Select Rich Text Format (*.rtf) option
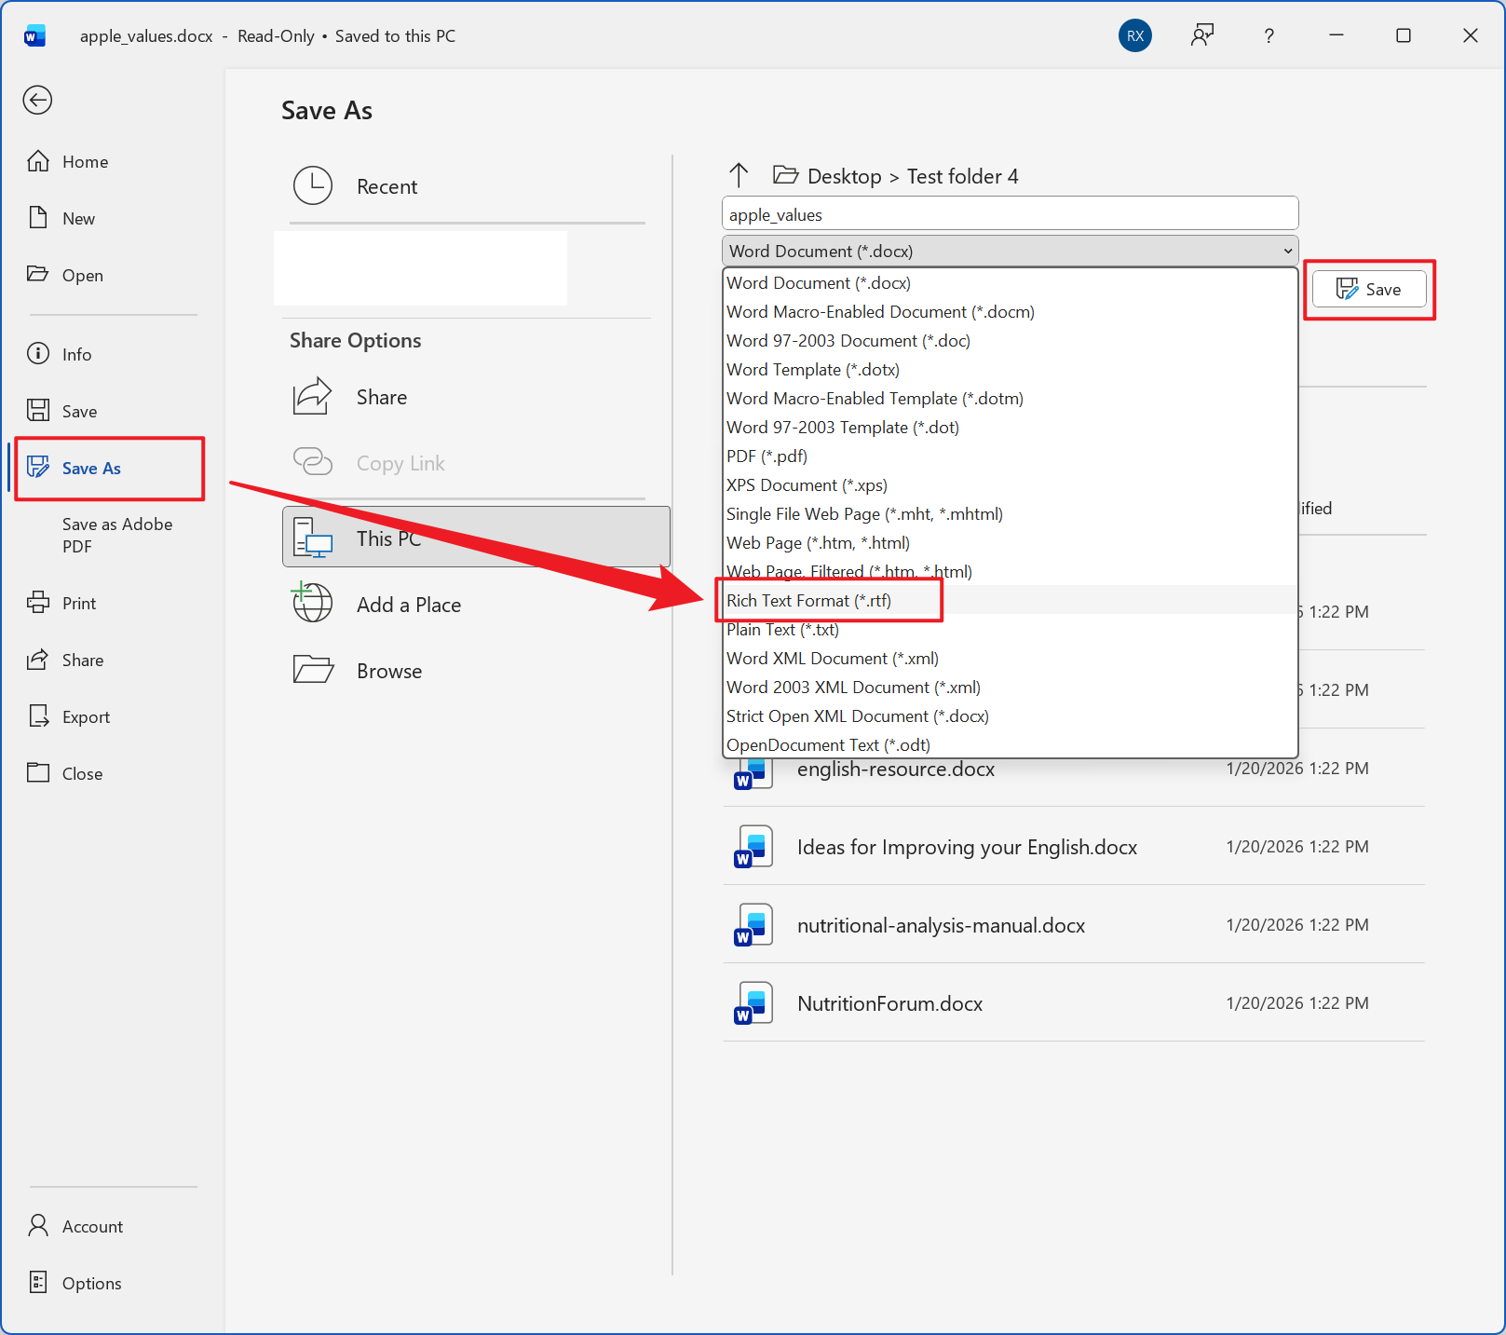The width and height of the screenshot is (1506, 1335). [808, 601]
